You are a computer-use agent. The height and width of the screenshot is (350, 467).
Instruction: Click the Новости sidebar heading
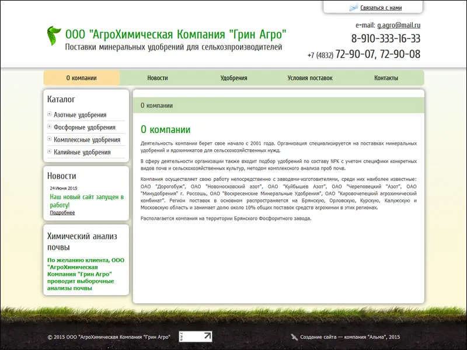(x=62, y=176)
